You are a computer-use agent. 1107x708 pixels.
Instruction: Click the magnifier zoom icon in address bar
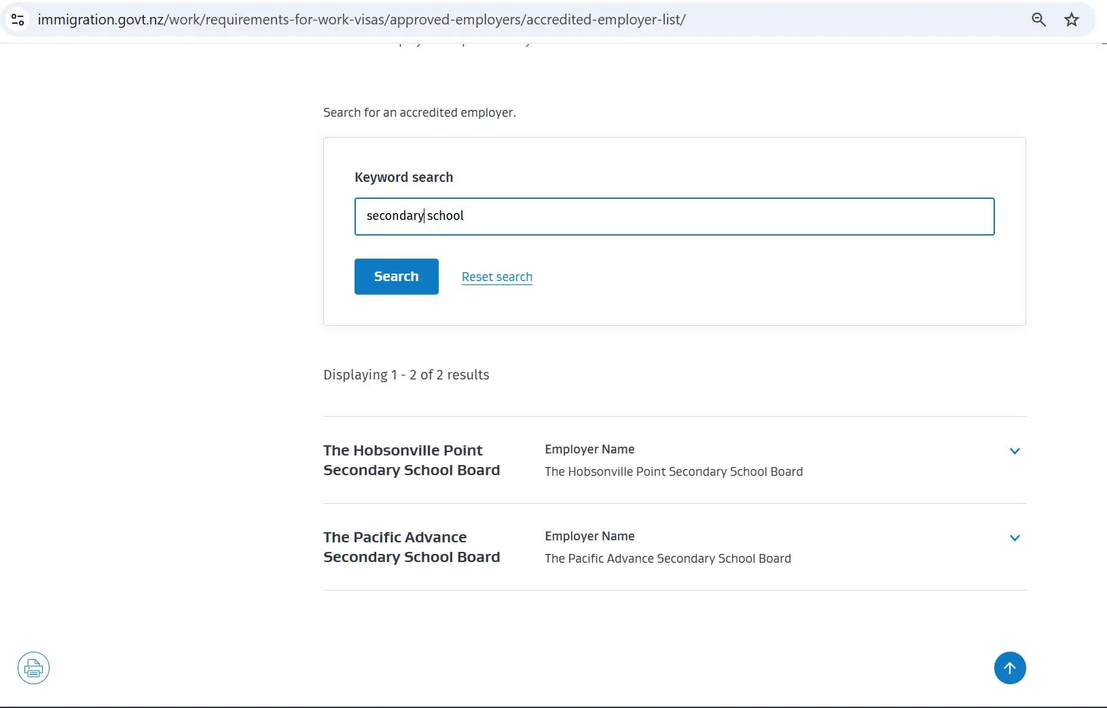coord(1038,20)
